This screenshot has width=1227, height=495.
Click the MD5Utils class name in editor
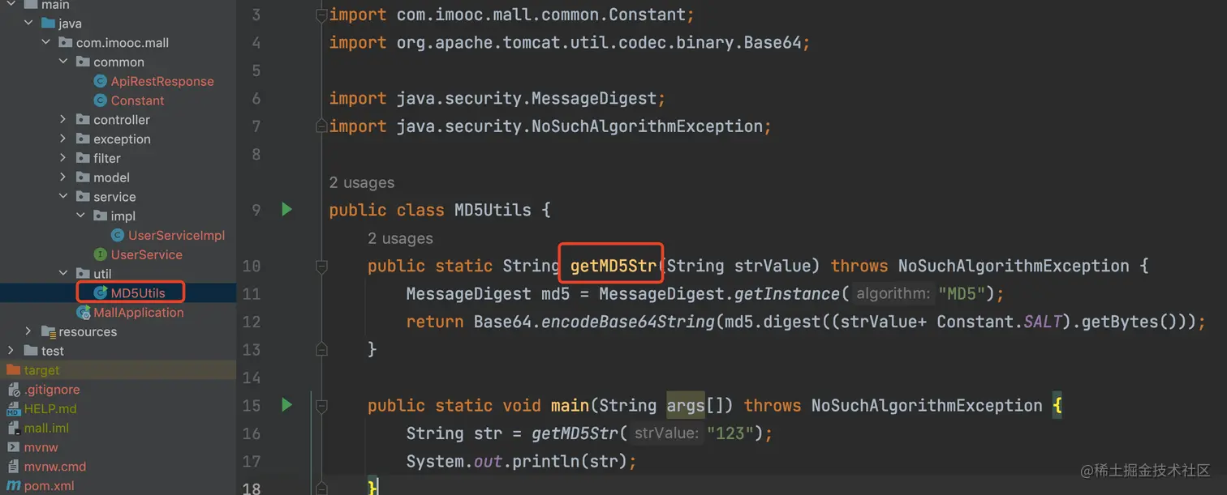[493, 210]
